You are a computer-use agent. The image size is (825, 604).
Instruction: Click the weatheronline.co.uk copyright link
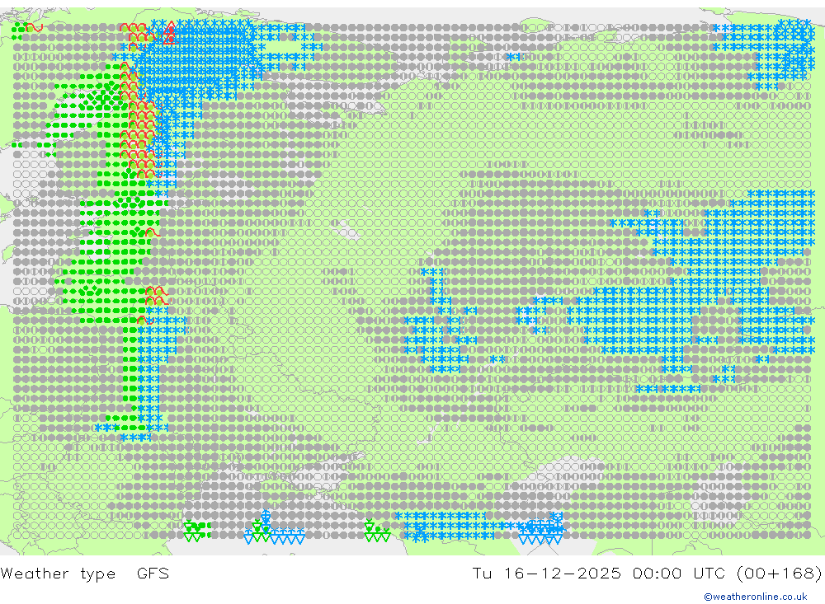coord(756,597)
